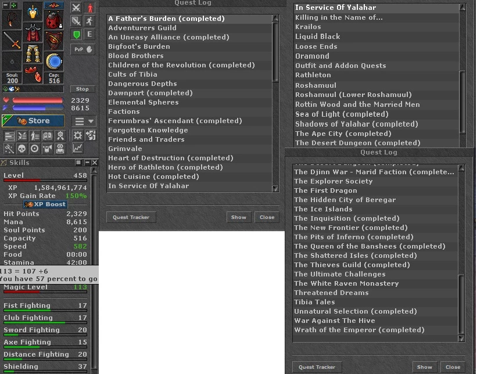Toggle the E expert mode button

(90, 34)
